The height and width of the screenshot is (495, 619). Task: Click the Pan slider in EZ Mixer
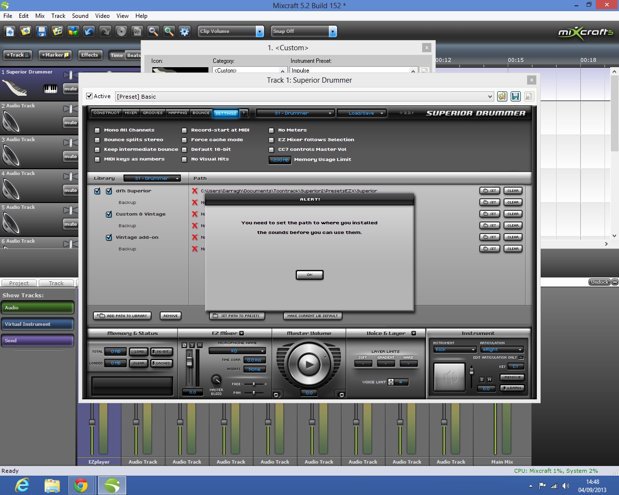click(x=253, y=393)
